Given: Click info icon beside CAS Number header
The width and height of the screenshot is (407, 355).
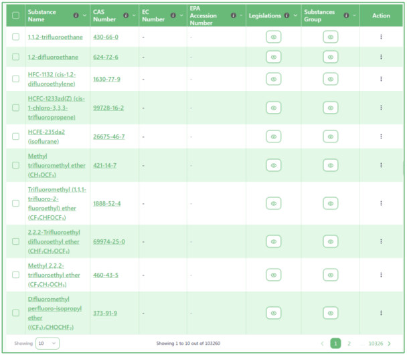Looking at the screenshot, I should (126, 15).
